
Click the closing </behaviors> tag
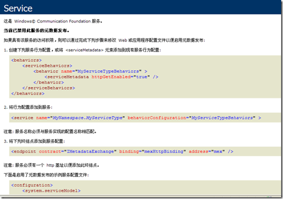28,93
